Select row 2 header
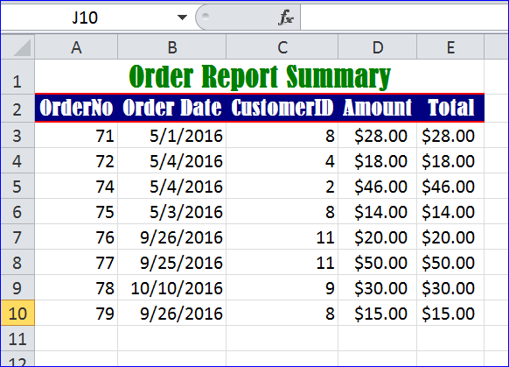The height and width of the screenshot is (367, 509). tap(17, 109)
